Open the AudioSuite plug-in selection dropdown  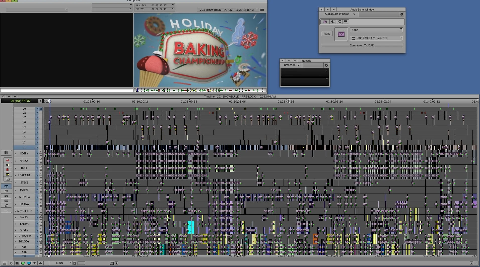[376, 30]
